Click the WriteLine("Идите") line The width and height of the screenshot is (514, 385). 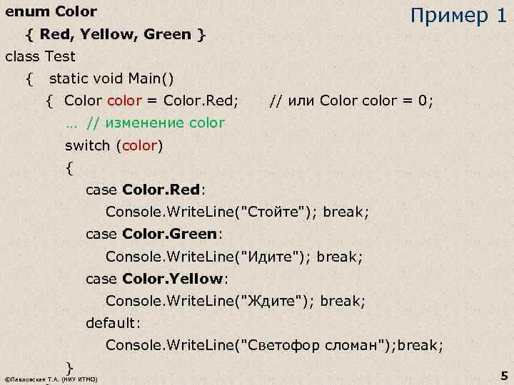click(x=234, y=257)
